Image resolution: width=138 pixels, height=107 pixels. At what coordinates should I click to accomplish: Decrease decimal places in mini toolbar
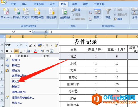(x=47, y=51)
